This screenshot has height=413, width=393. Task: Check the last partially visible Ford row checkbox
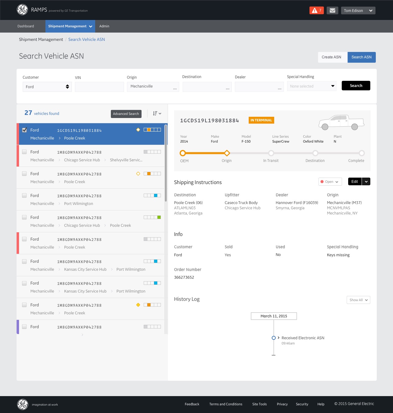24,327
